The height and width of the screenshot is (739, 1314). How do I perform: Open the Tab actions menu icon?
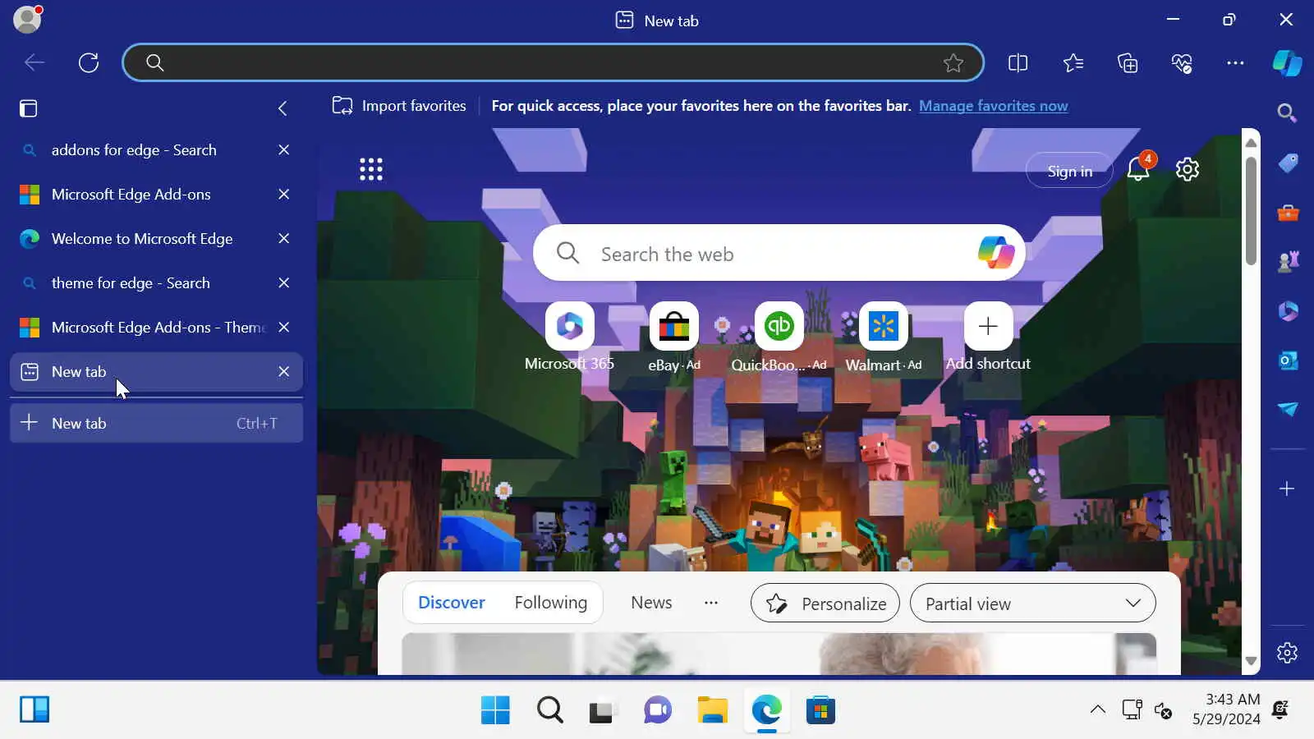[29, 108]
